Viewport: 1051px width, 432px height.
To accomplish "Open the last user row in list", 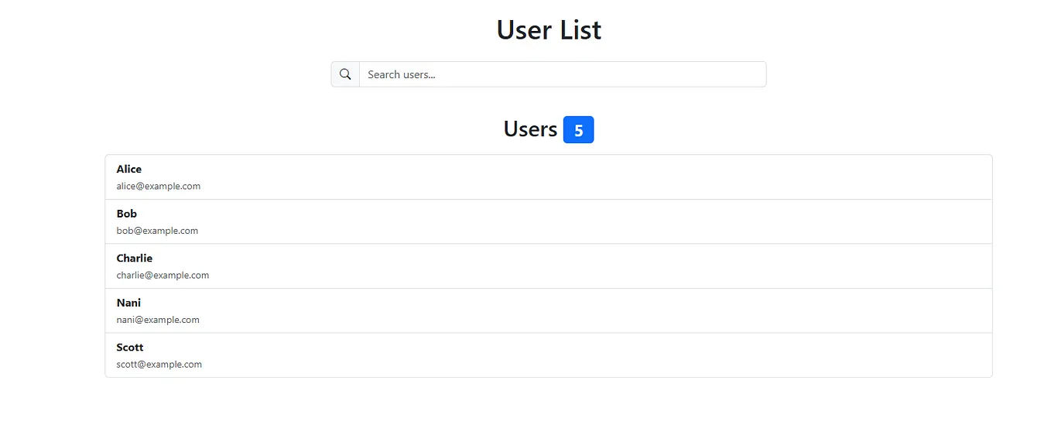I will (x=549, y=355).
